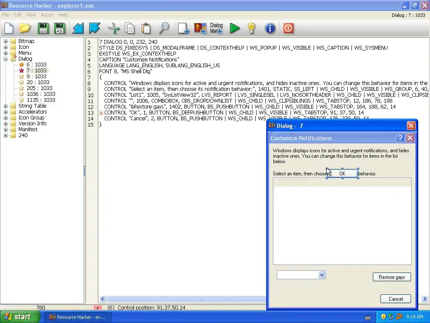Click the scroll left arrow of script editor
Screen dimensions: 430x323
pyautogui.click(x=103, y=299)
